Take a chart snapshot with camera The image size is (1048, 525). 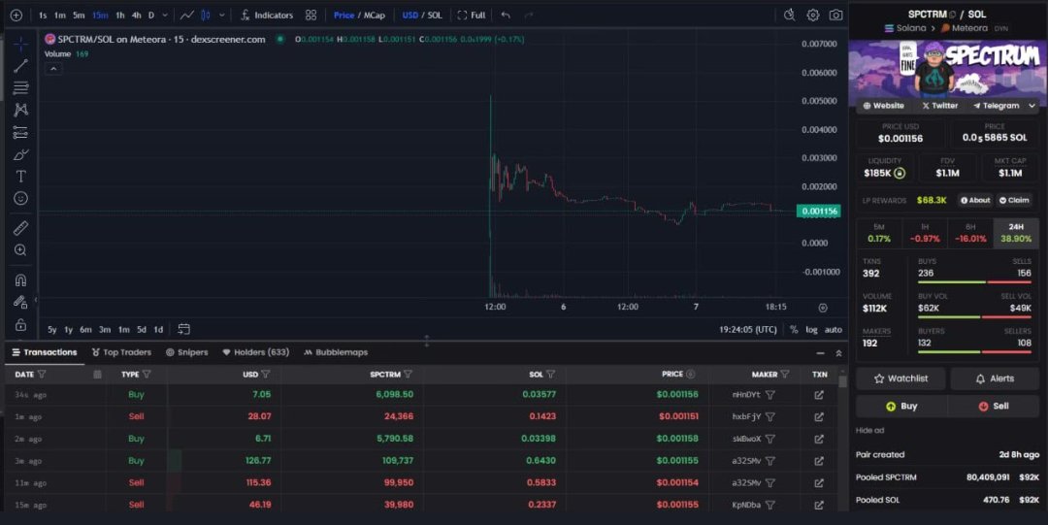[x=836, y=15]
